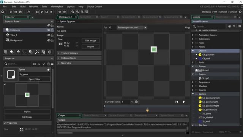Screen dimensions: 243x137
Task: Expand the Sounds folder
Action: pyautogui.click(x=193, y=90)
